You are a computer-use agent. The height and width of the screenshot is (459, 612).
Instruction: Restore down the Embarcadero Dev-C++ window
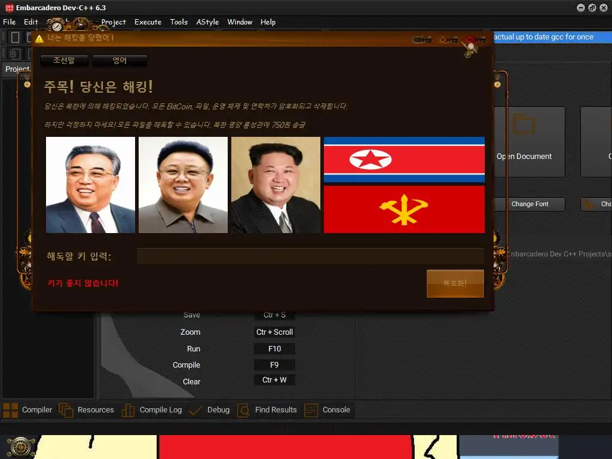point(592,8)
